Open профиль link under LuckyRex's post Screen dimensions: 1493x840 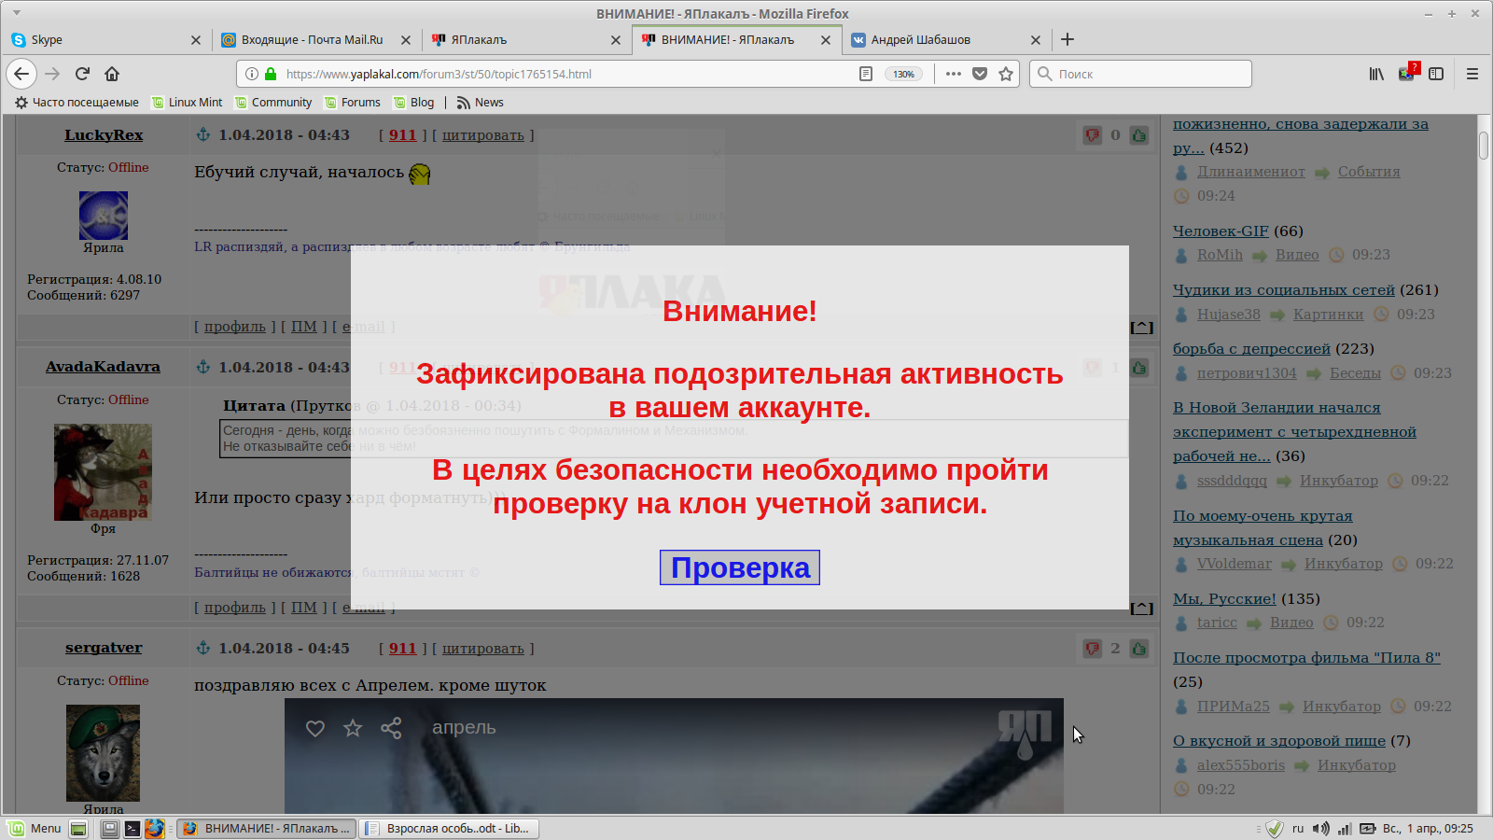pyautogui.click(x=235, y=327)
